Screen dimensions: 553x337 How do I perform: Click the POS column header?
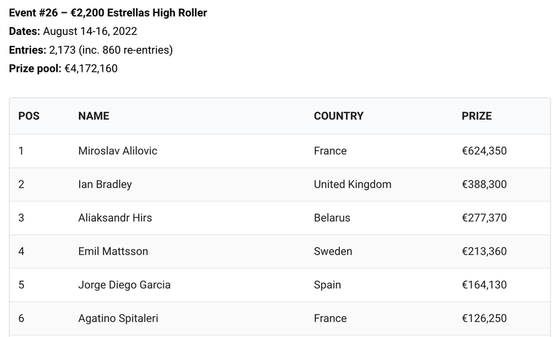(29, 116)
